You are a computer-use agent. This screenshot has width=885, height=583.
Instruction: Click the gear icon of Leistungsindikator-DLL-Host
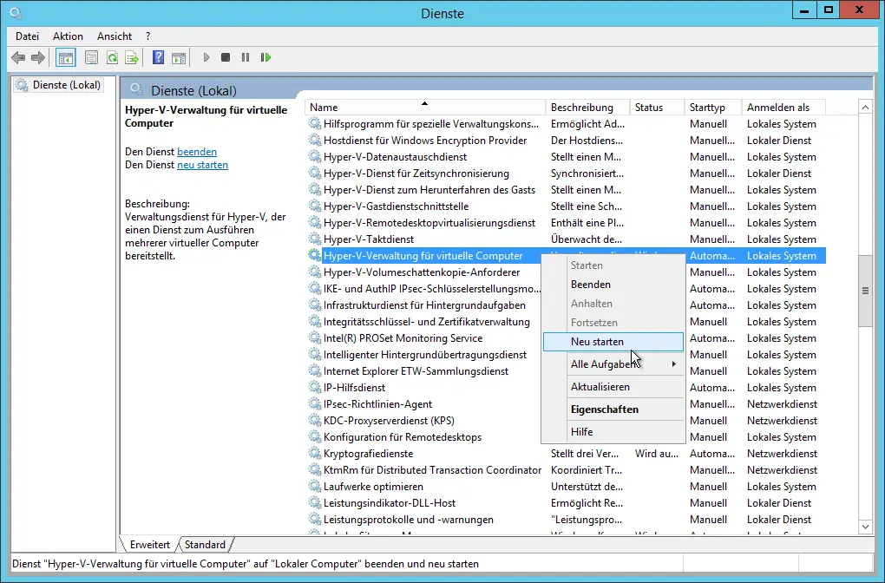pos(314,502)
